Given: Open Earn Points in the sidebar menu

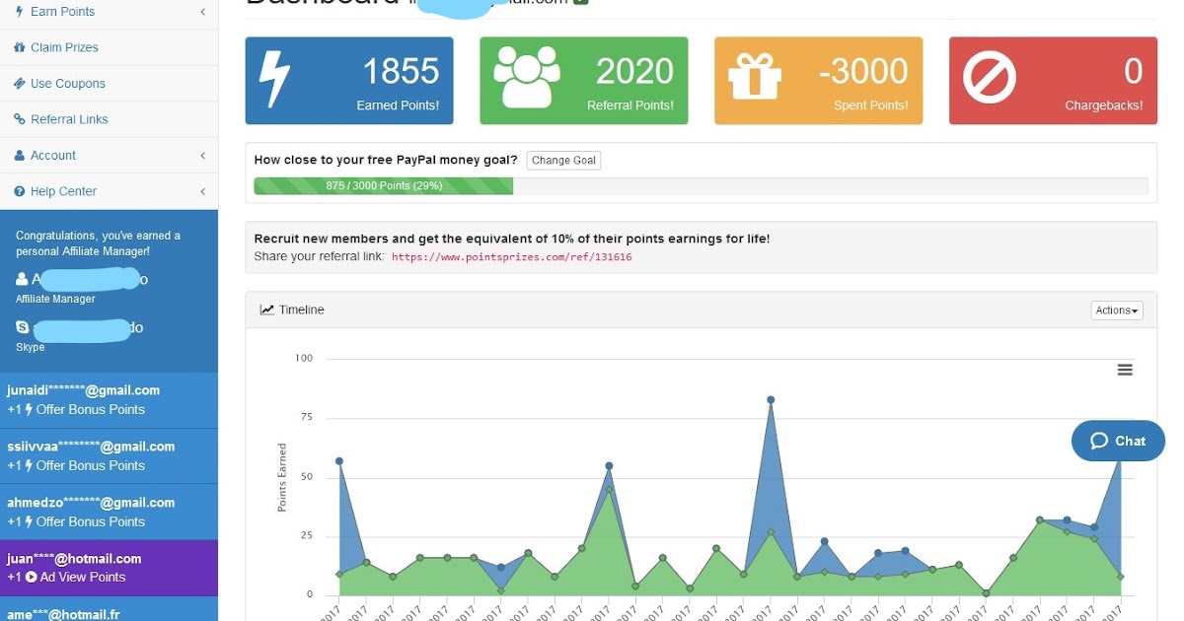Looking at the screenshot, I should tap(109, 12).
